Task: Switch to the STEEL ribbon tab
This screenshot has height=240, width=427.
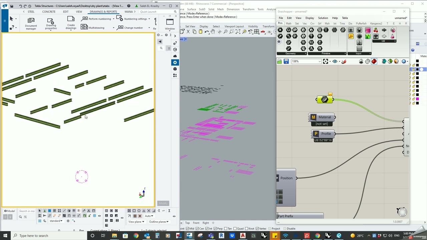Action: (31, 12)
